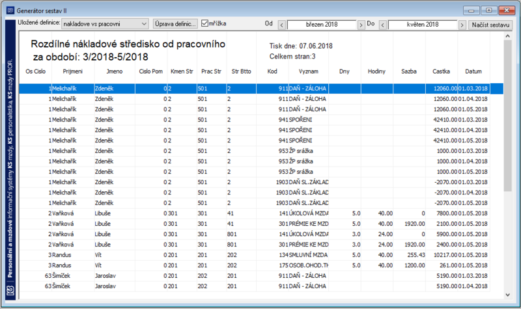
Task: Click the Prac Str column header
Action: click(x=211, y=72)
